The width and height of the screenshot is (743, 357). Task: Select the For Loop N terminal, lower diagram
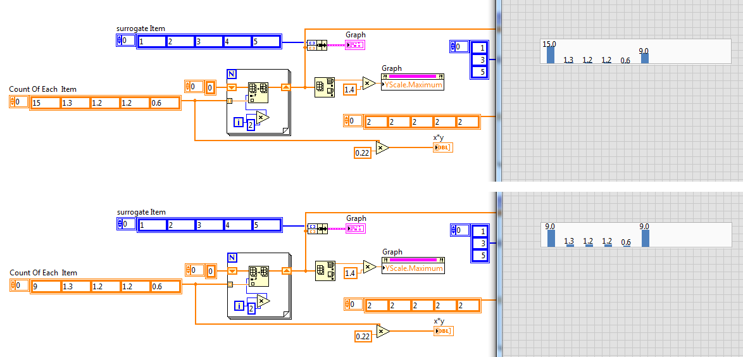point(232,258)
